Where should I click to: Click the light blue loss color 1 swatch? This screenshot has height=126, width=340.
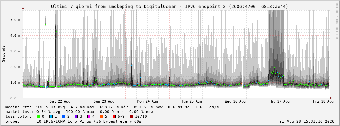pyautogui.click(x=51, y=116)
